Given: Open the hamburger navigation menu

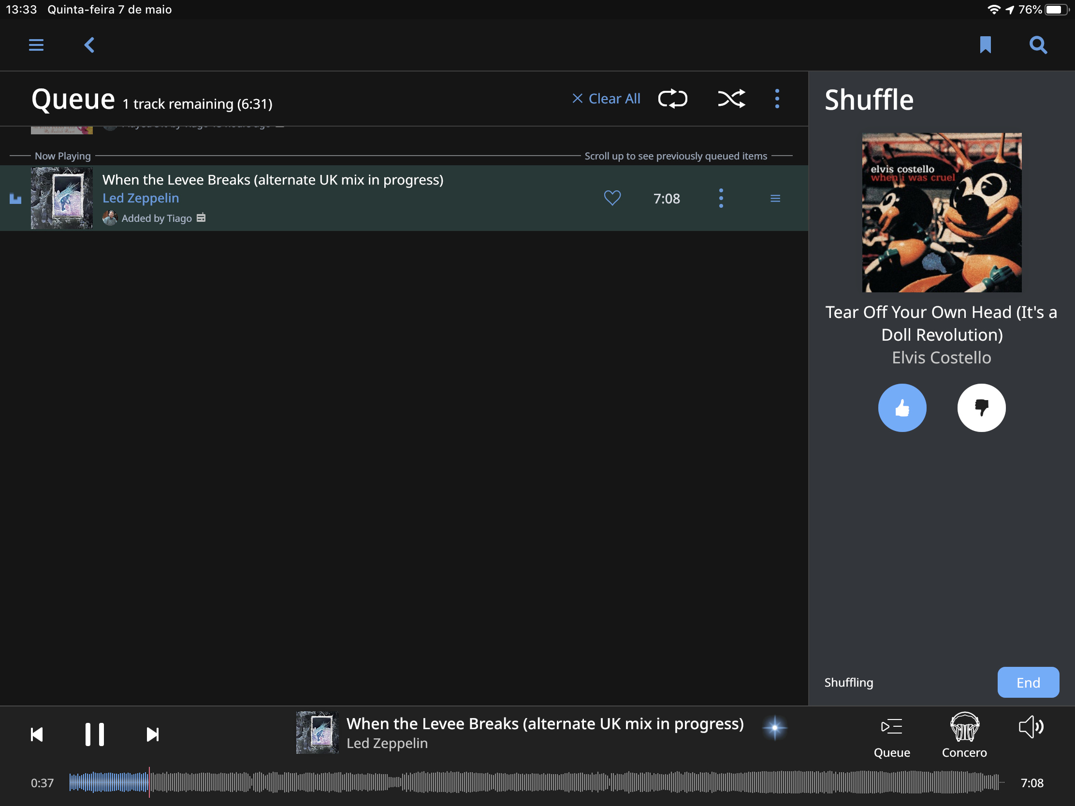Looking at the screenshot, I should (36, 45).
